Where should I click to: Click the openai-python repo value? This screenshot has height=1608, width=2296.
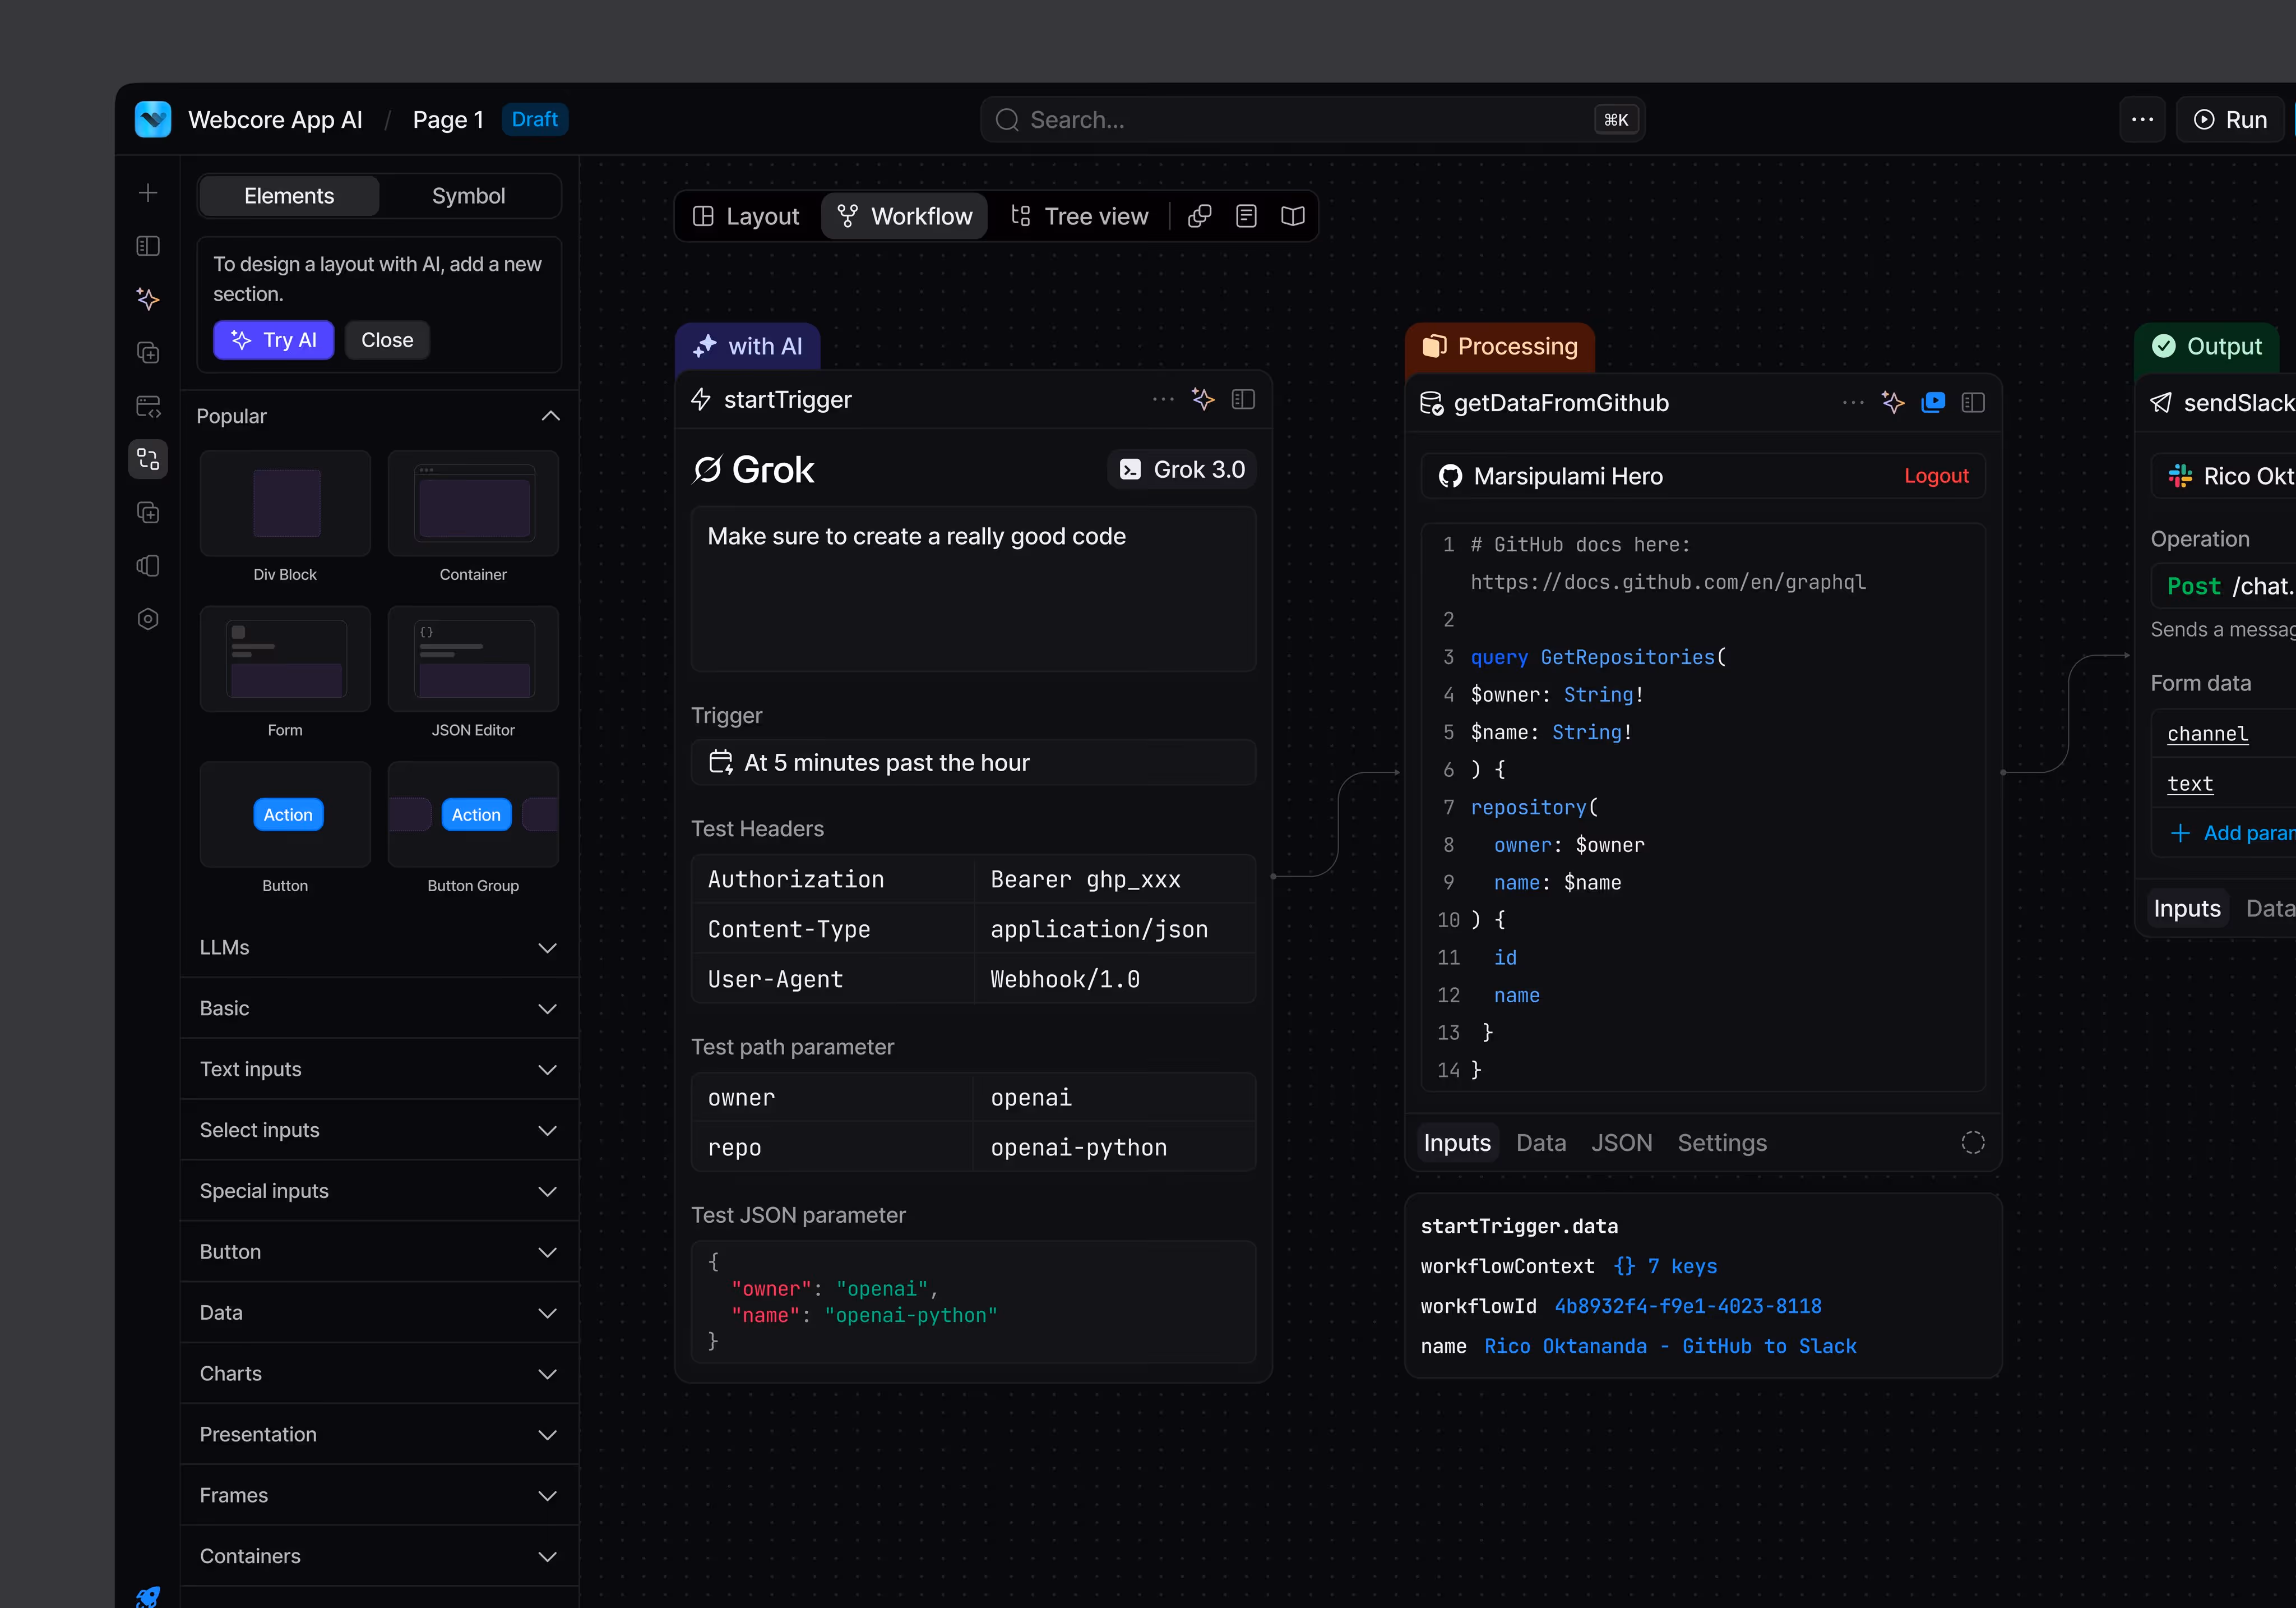click(1078, 1147)
